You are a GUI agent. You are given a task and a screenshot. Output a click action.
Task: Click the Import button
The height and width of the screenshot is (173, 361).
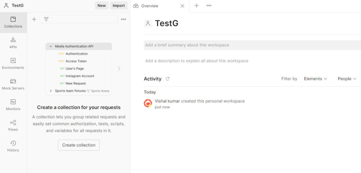(x=118, y=6)
